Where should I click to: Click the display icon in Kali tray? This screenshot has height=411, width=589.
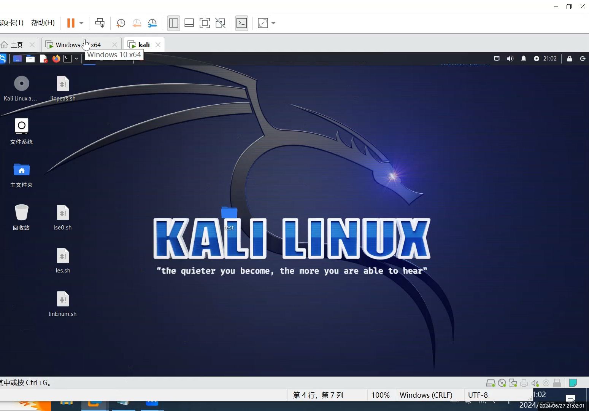[497, 59]
